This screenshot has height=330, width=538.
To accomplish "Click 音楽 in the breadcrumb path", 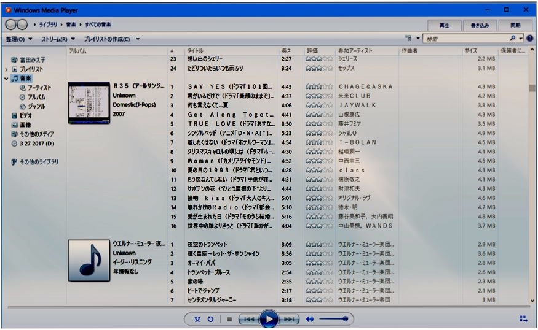I will coord(71,25).
